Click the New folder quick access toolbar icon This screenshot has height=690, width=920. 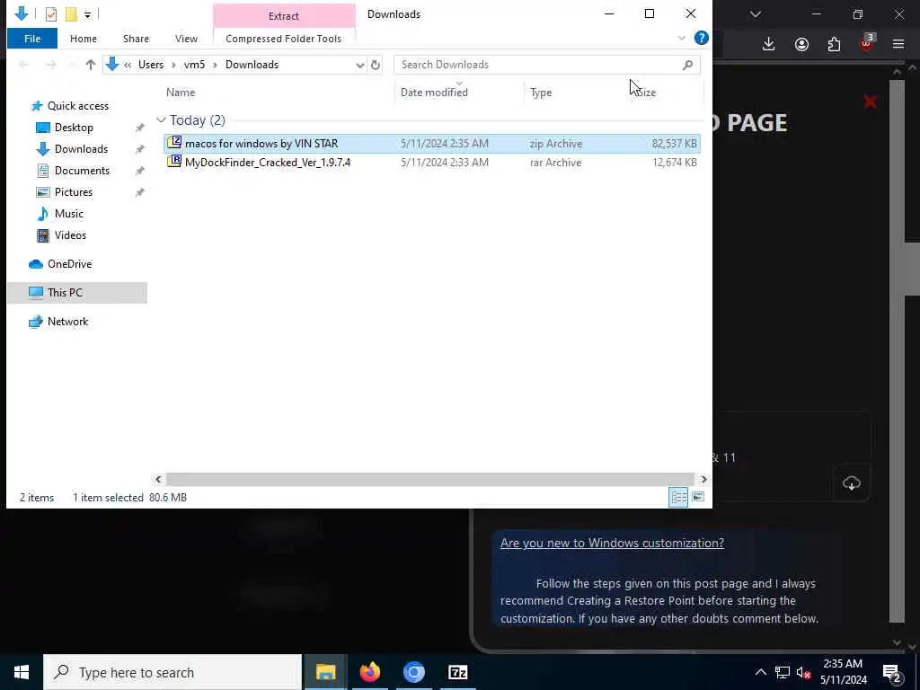pos(71,14)
